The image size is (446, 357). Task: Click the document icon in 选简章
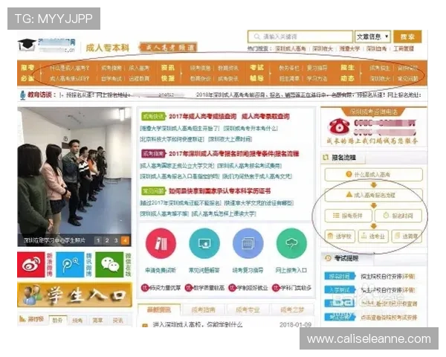(x=398, y=236)
